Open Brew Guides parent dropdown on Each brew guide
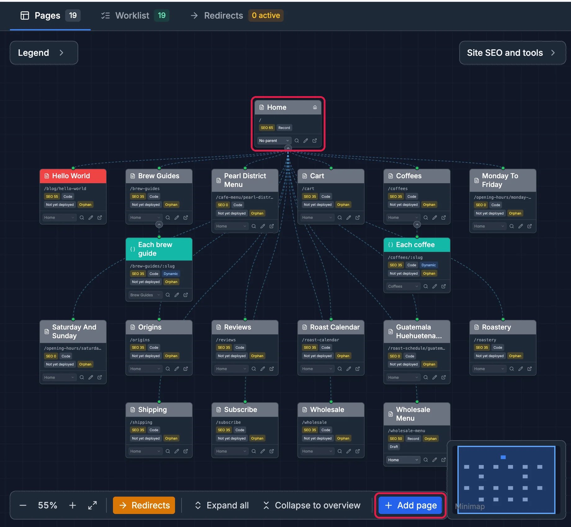Viewport: 571px width, 527px height. point(145,295)
